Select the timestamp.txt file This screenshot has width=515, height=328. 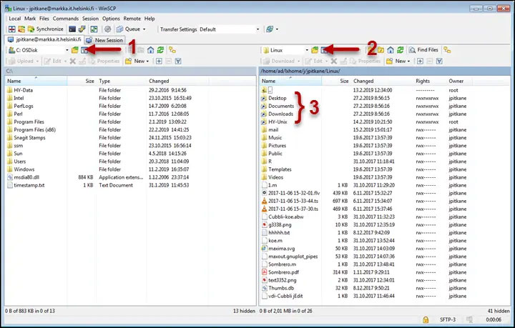point(26,185)
